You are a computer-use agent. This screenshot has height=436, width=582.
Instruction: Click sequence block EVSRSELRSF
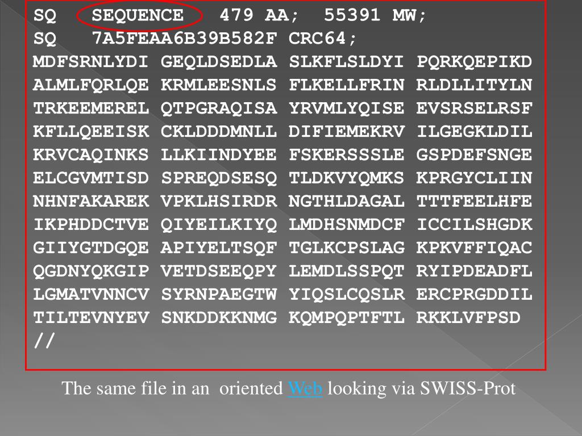[x=475, y=108]
